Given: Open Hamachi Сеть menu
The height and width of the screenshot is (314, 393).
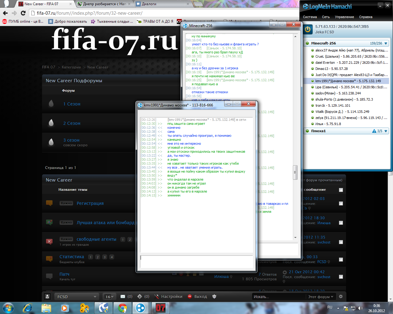Looking at the screenshot, I should coord(326,17).
